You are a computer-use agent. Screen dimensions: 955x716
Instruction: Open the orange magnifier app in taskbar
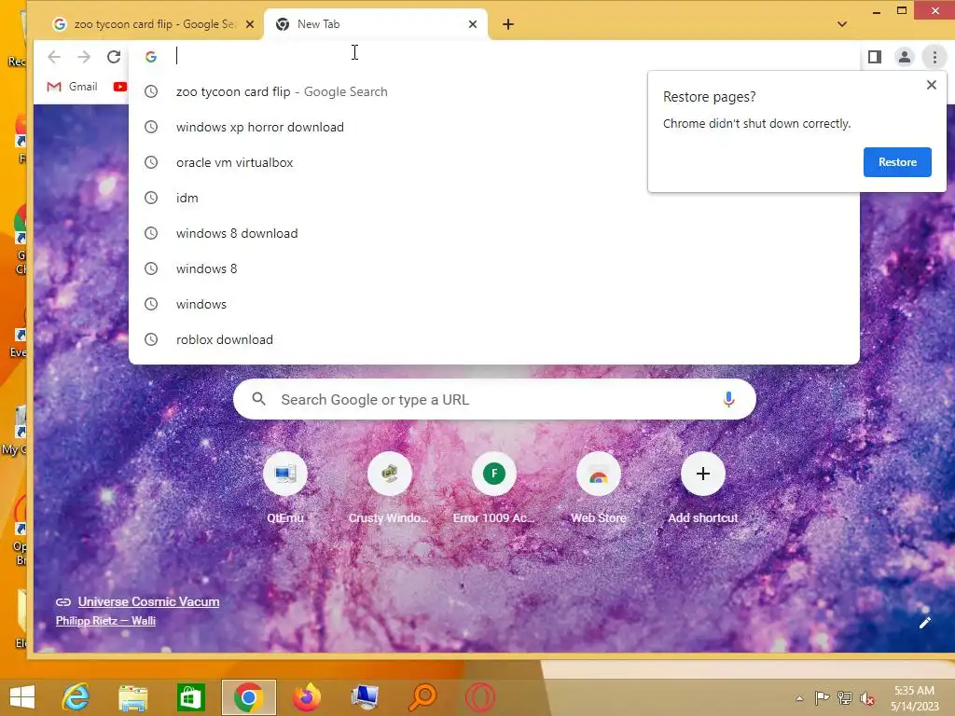(x=422, y=697)
